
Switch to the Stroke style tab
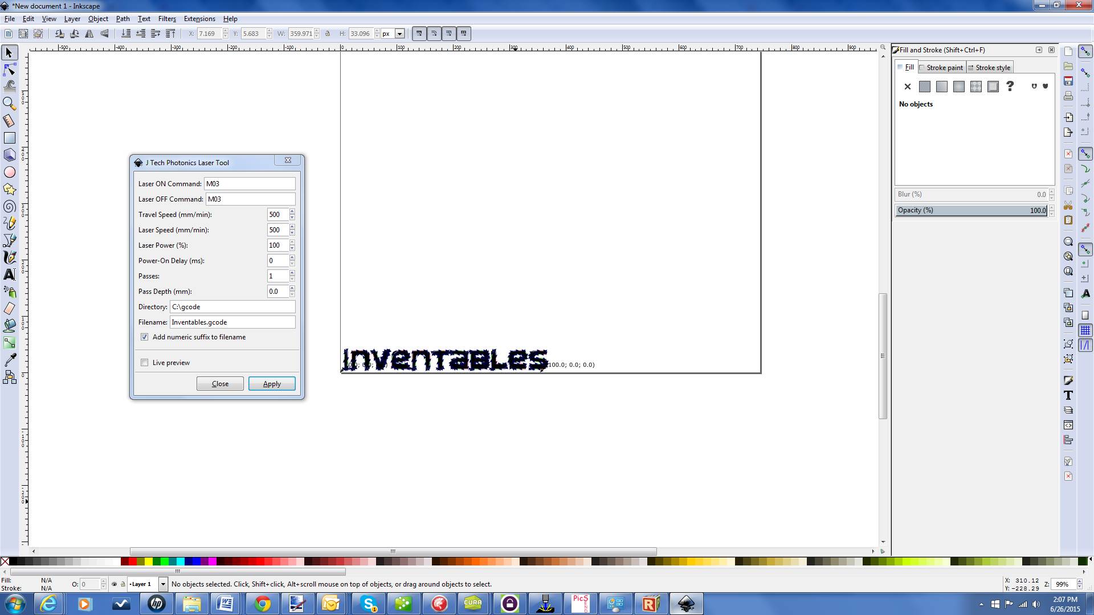click(x=990, y=67)
